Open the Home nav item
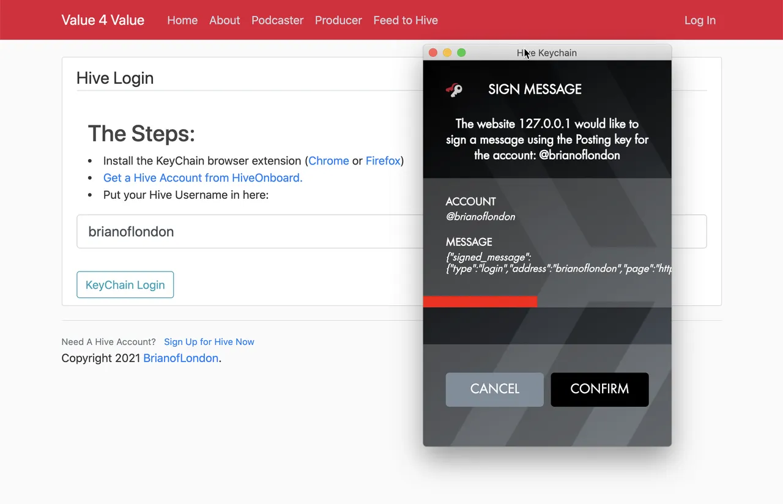783x504 pixels. click(x=182, y=20)
